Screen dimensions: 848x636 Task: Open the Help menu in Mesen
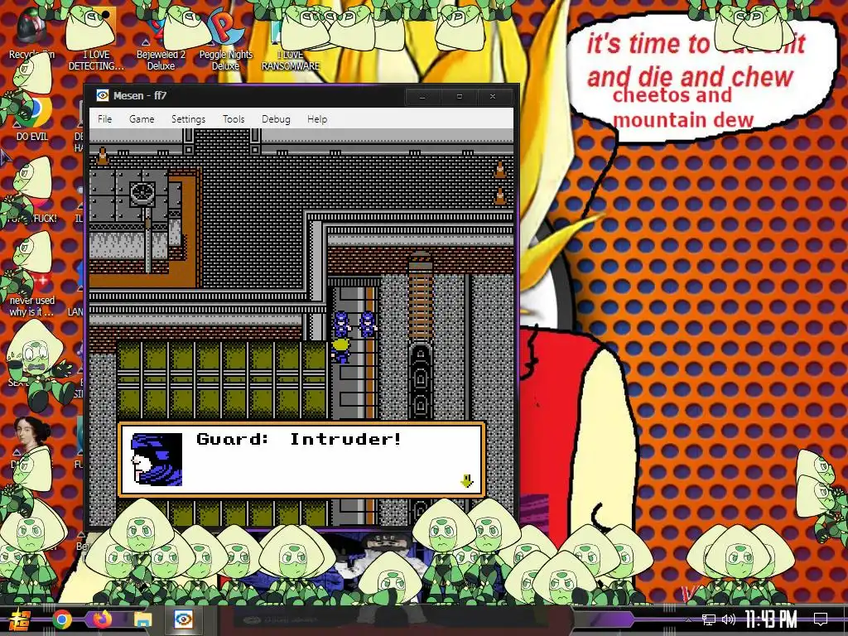[317, 119]
